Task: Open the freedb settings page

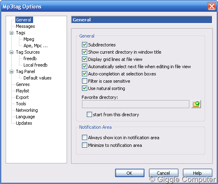Action: point(30,59)
